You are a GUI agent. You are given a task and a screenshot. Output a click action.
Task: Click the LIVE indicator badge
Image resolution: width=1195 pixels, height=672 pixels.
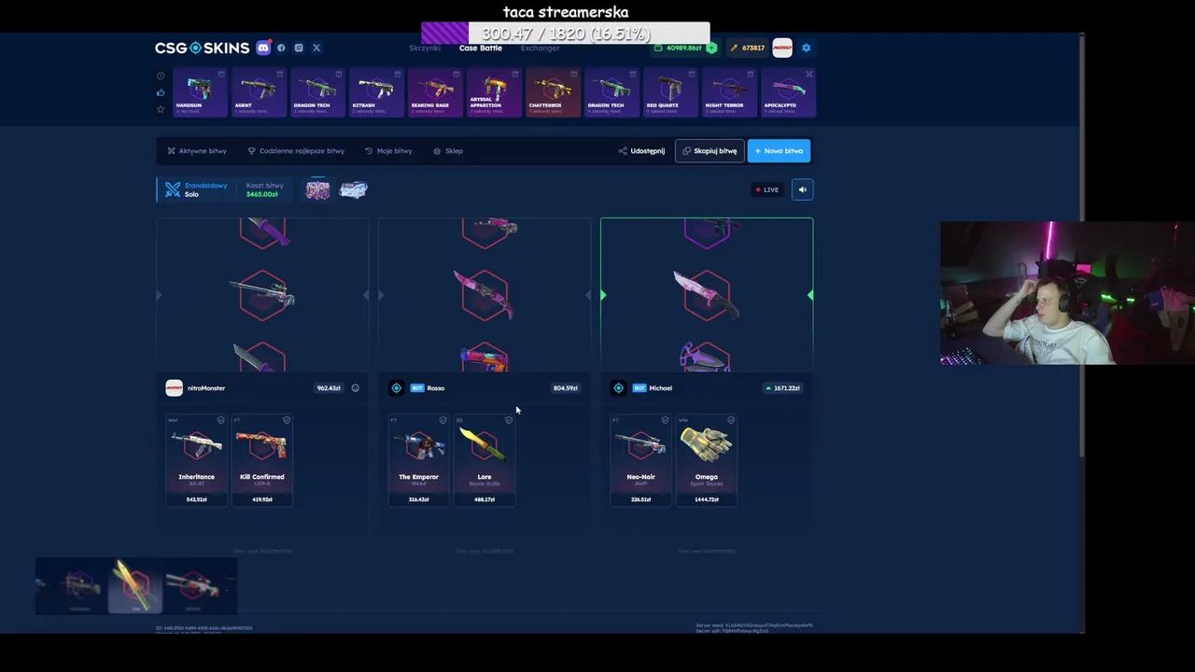[767, 189]
